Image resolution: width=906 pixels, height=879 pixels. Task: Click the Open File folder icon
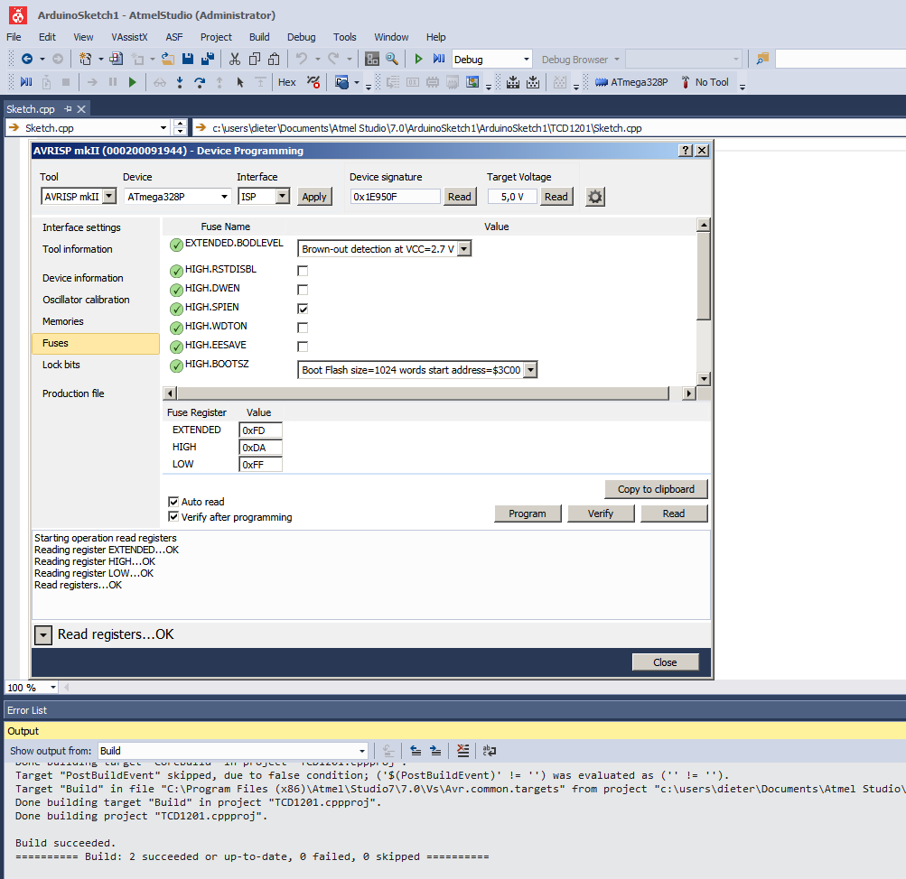pyautogui.click(x=168, y=59)
